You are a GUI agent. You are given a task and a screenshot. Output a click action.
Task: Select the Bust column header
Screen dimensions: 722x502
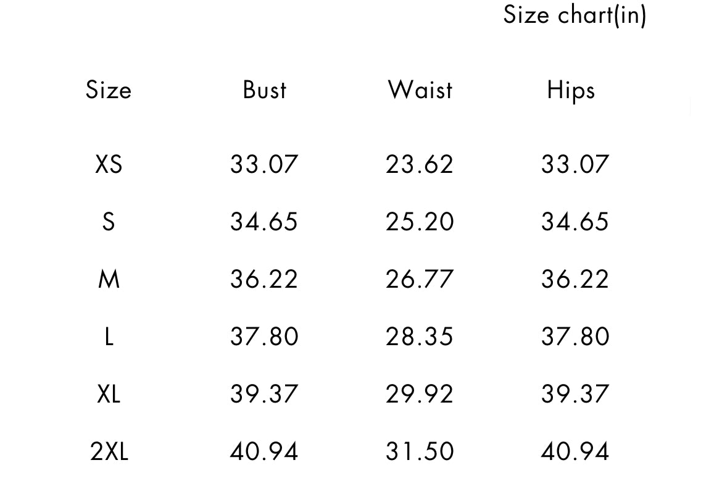click(265, 90)
